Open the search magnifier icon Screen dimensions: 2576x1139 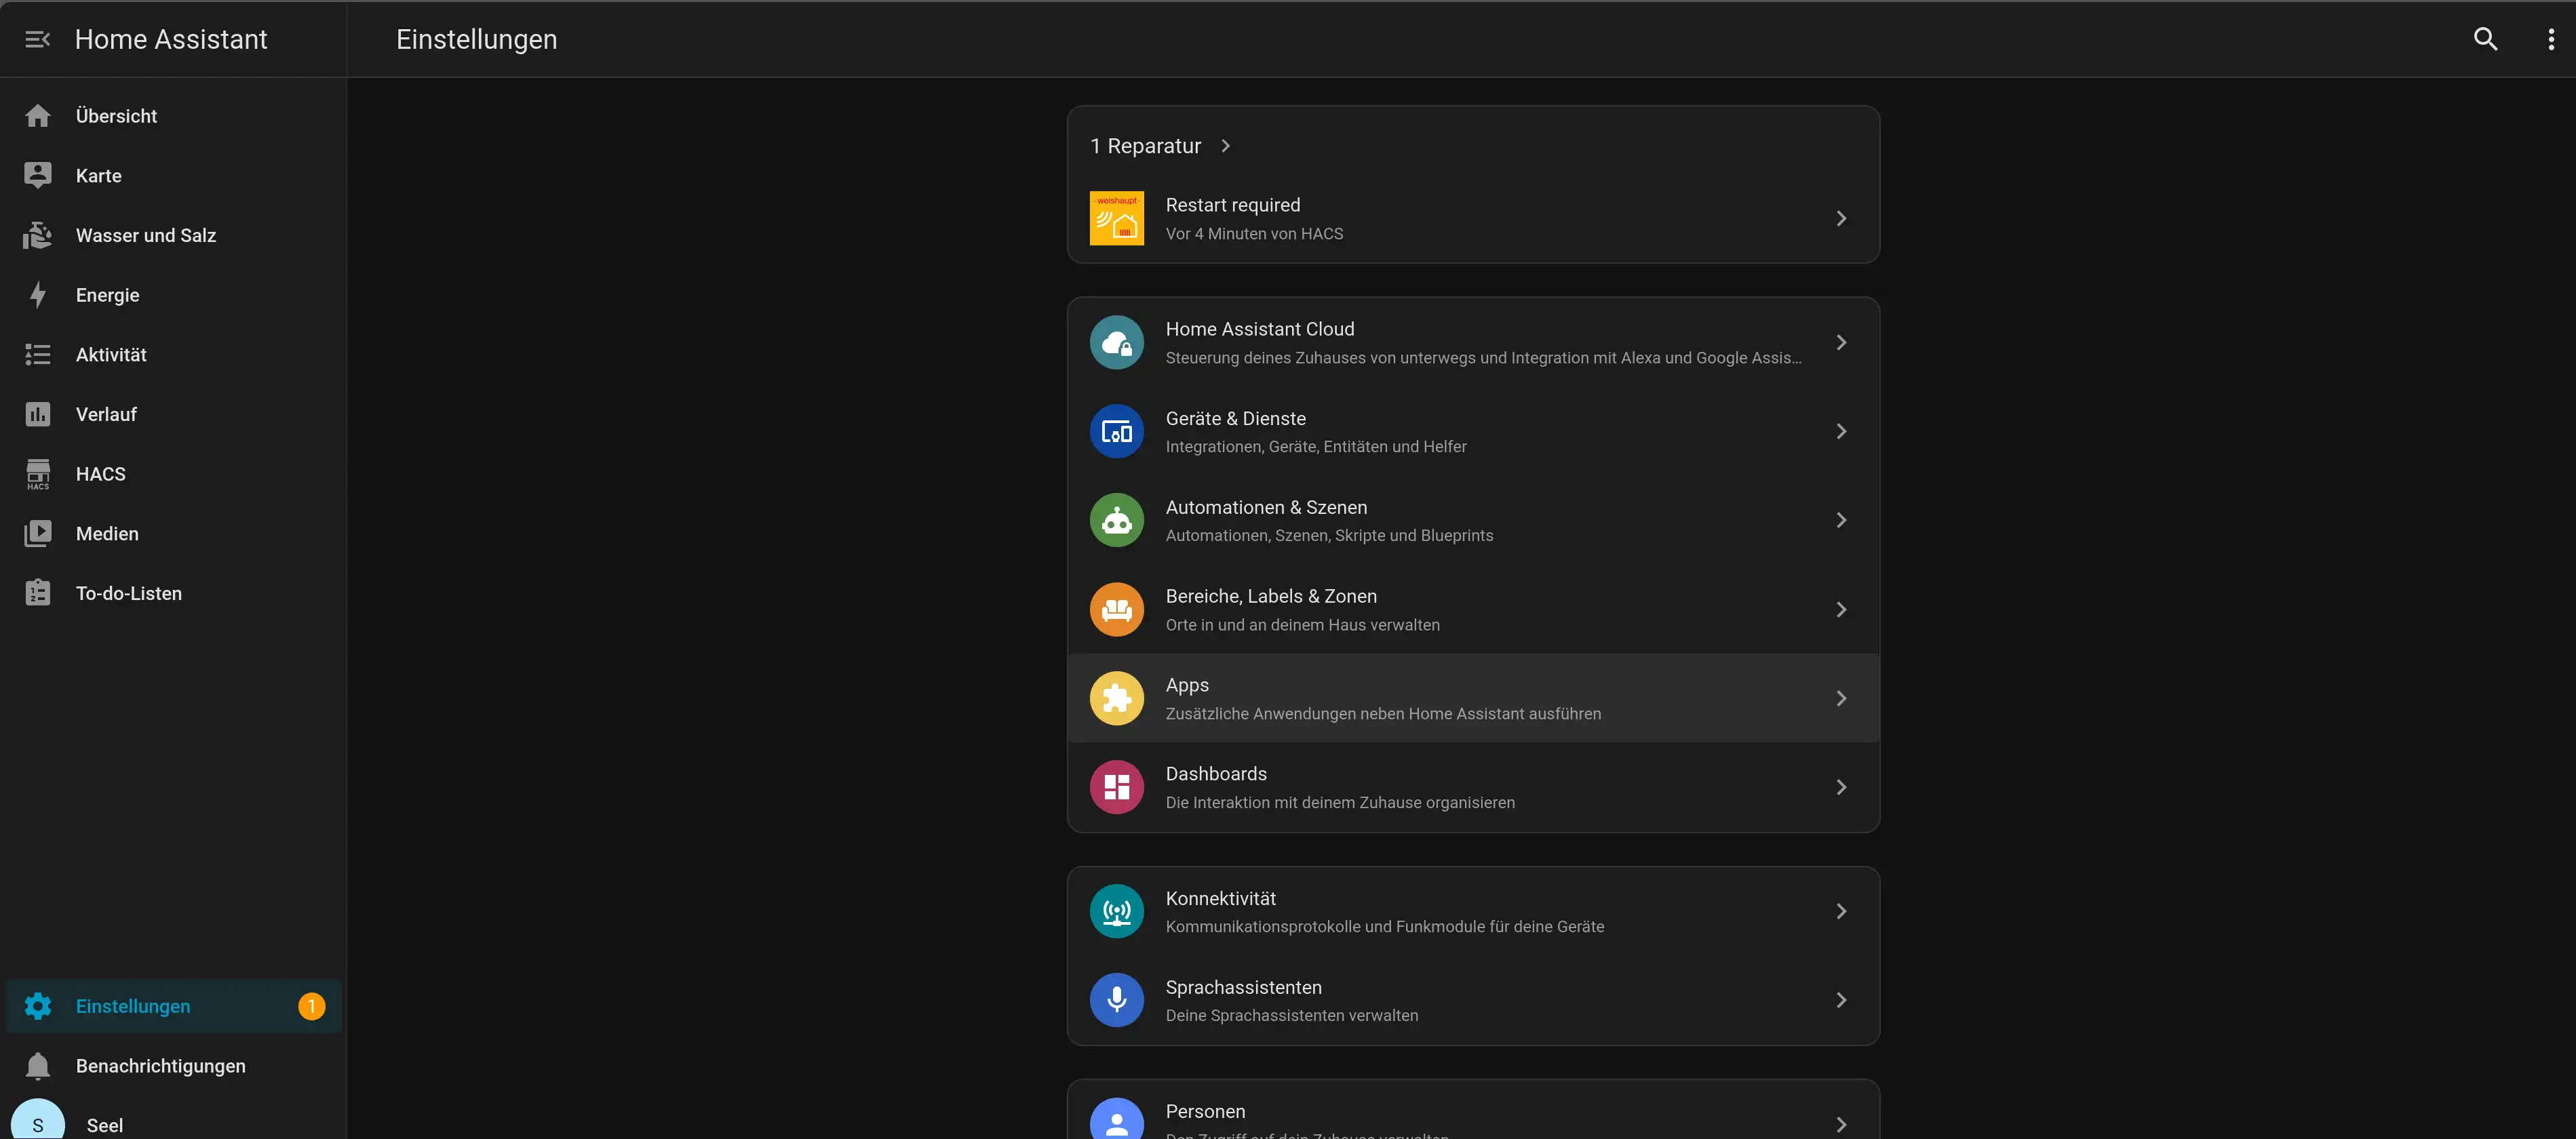[2485, 39]
